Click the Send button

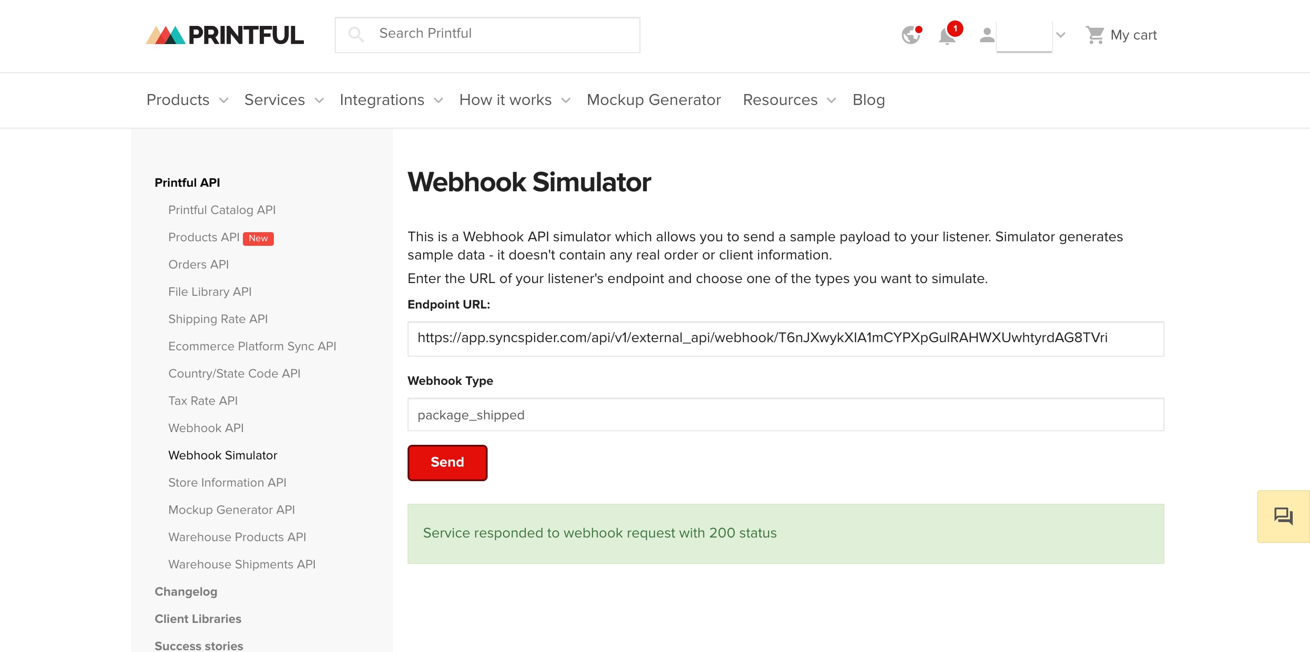(x=447, y=463)
